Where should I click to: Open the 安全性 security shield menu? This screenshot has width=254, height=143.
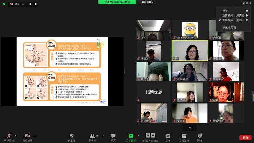(x=72, y=138)
